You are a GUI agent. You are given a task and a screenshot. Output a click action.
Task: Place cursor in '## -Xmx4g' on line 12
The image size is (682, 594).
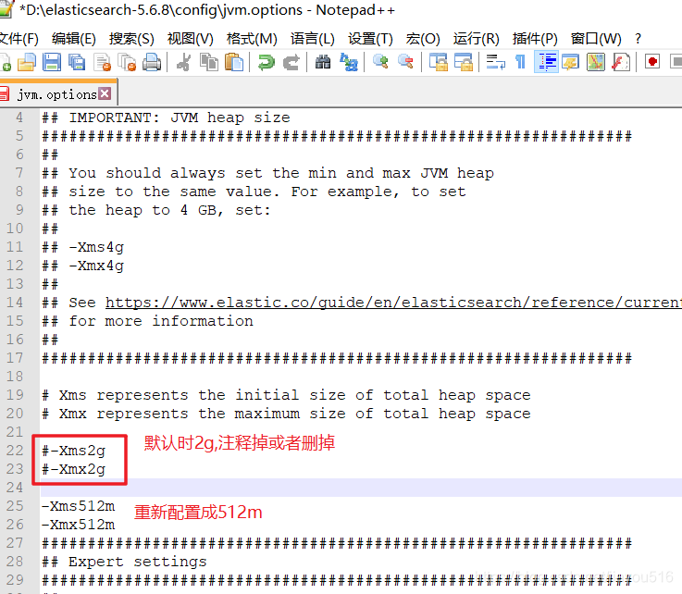(x=82, y=266)
